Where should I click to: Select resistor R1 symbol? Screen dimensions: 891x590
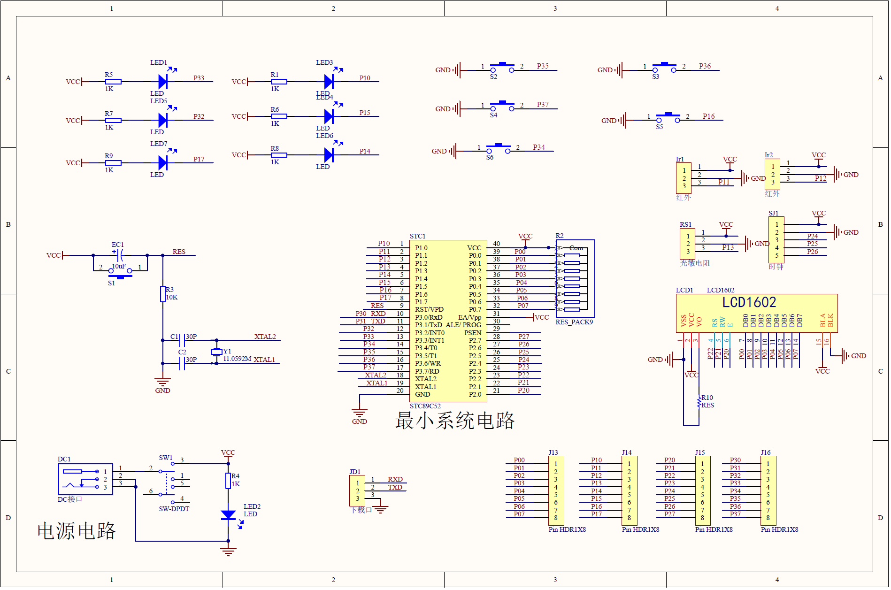point(279,82)
